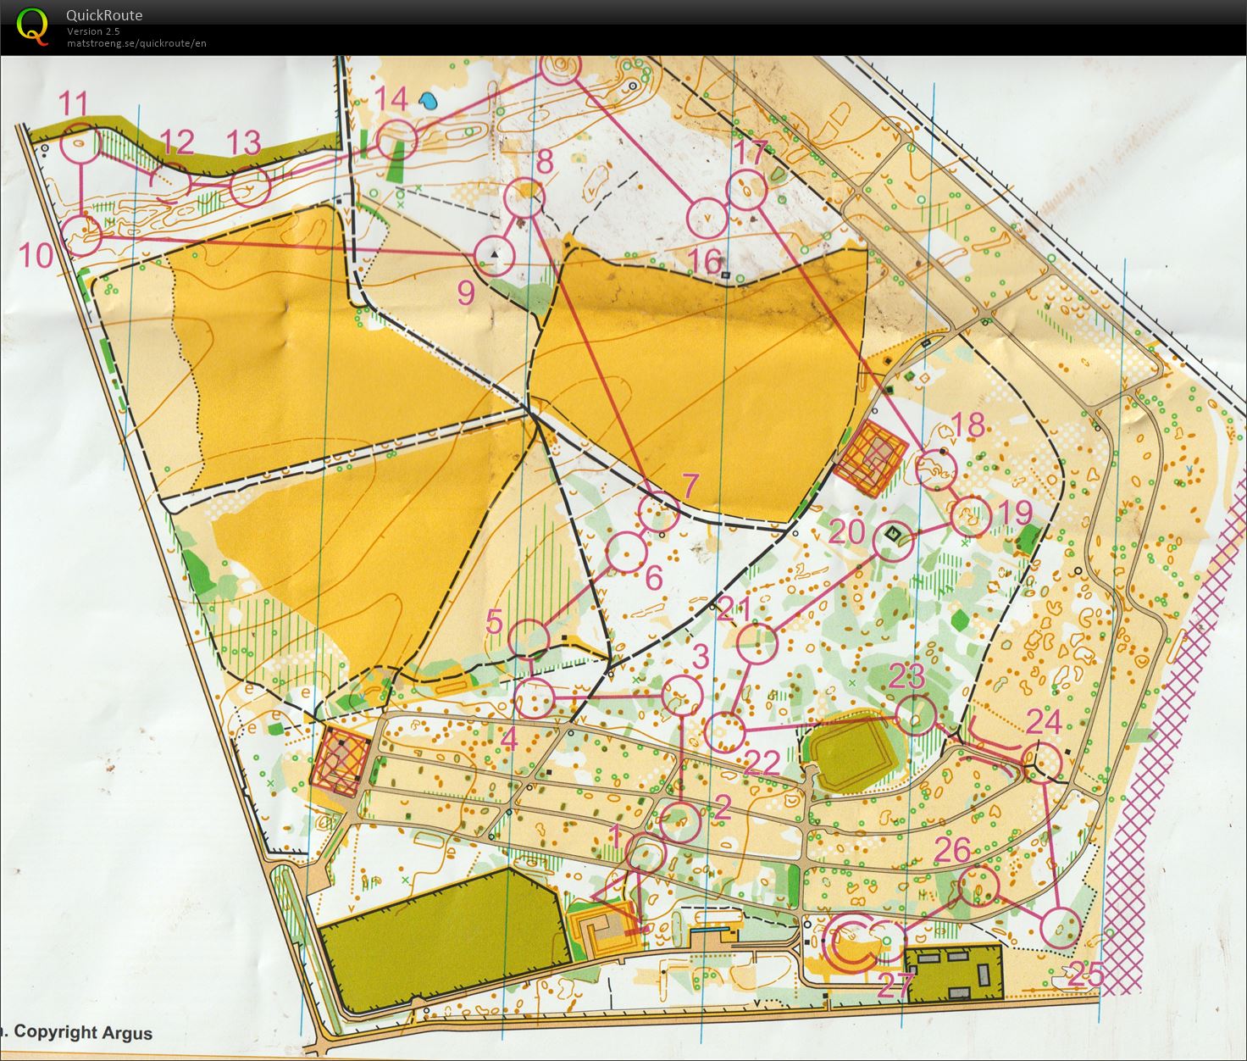Click the Version 2.5 label

tap(93, 31)
